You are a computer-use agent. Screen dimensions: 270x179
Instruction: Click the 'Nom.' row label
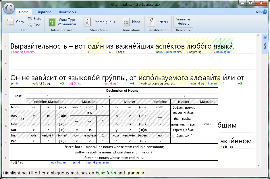click(15, 107)
